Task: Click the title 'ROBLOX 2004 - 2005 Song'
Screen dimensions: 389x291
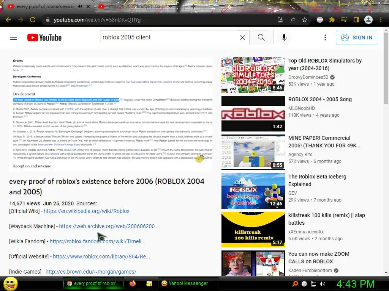Action: (320, 99)
